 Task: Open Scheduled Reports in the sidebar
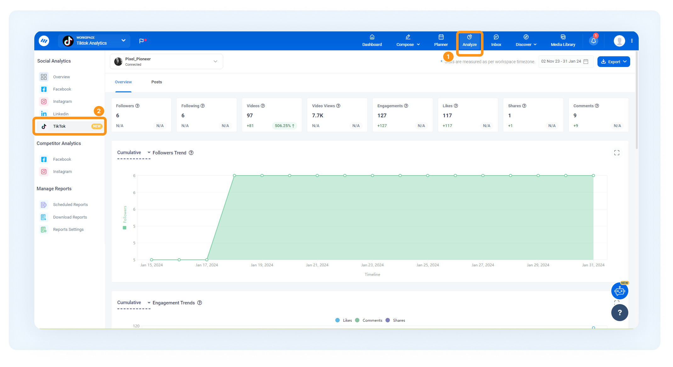click(x=70, y=205)
